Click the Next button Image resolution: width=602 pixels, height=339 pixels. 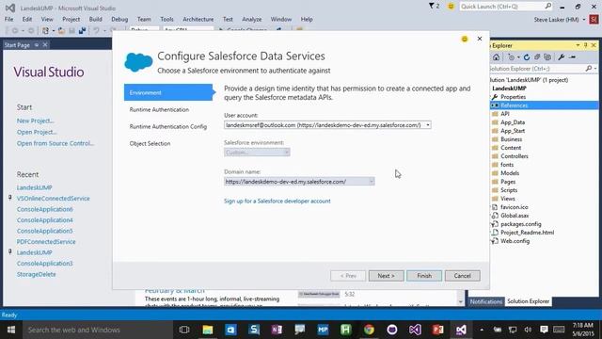point(386,276)
